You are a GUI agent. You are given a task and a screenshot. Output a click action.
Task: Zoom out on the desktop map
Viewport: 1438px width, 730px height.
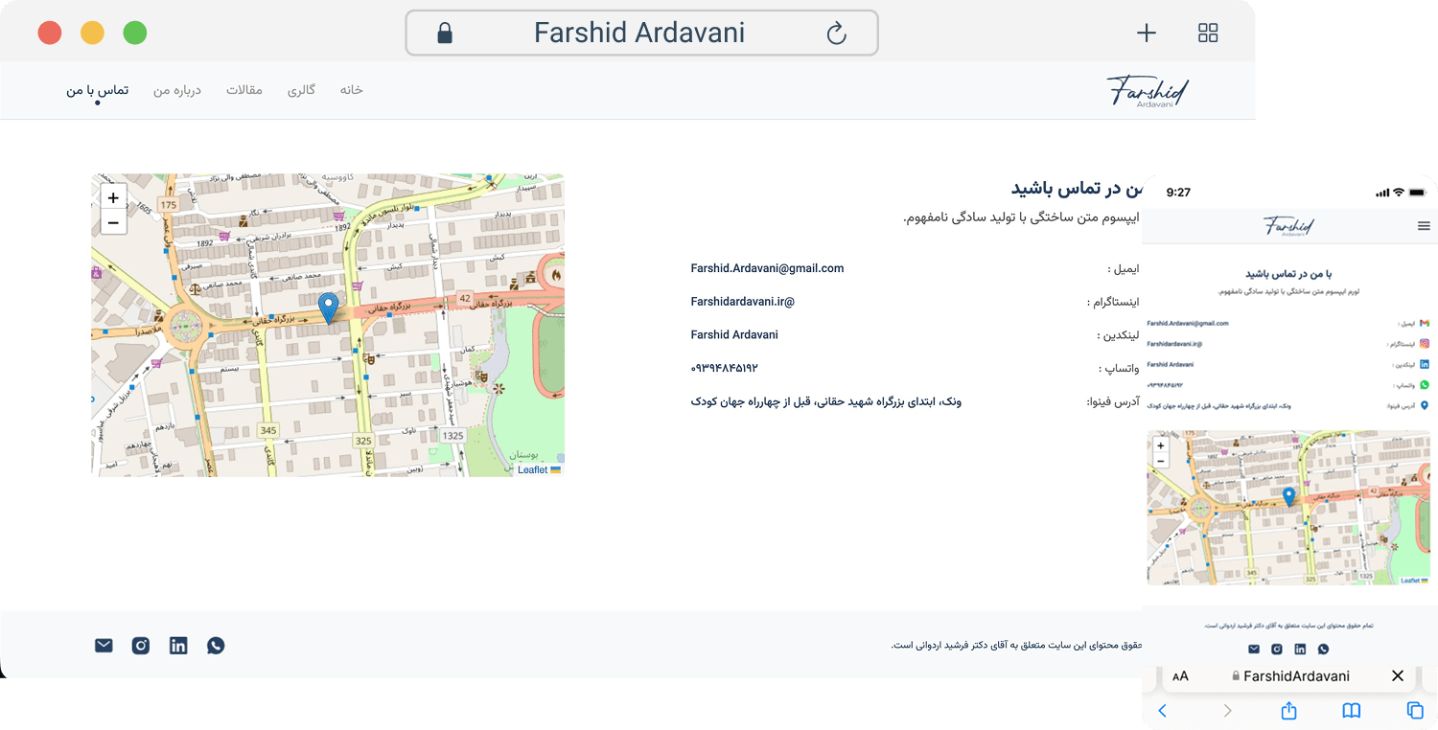113,222
